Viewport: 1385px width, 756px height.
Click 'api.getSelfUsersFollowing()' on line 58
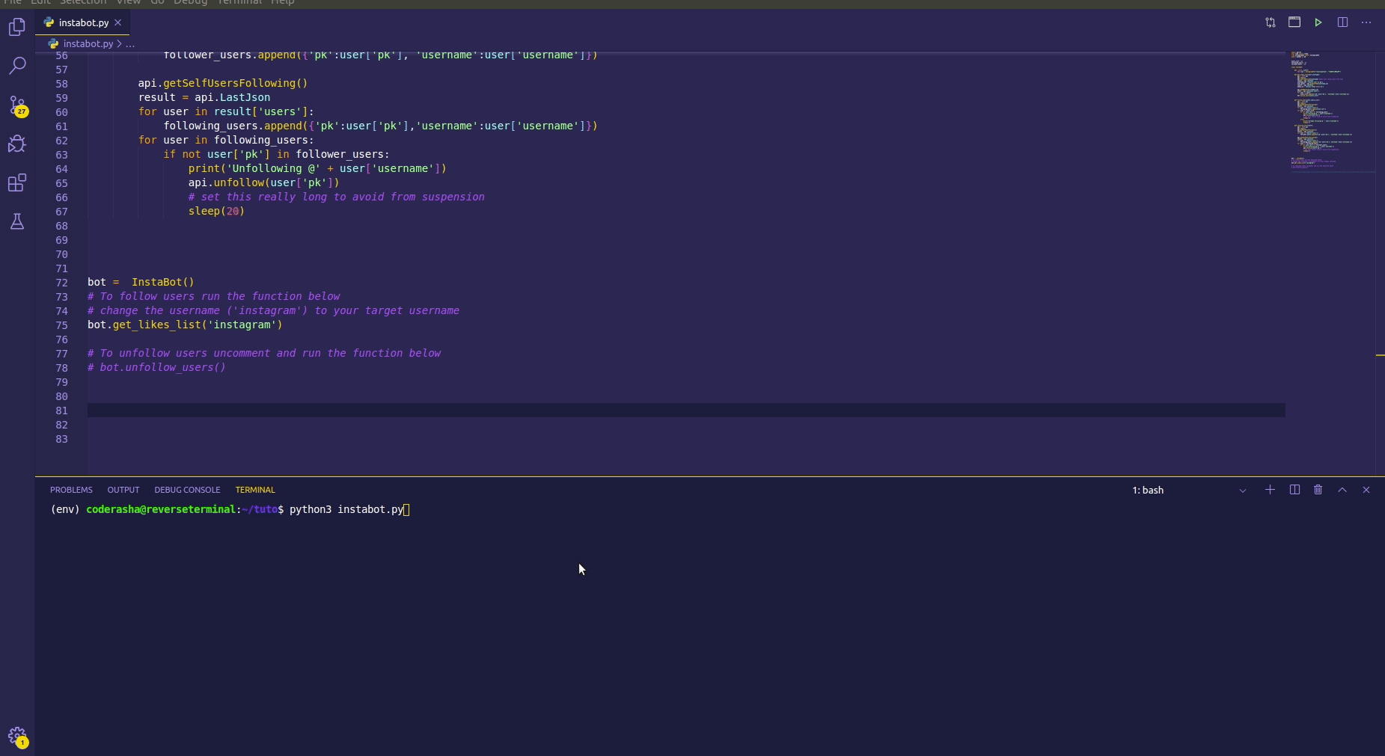pyautogui.click(x=222, y=83)
